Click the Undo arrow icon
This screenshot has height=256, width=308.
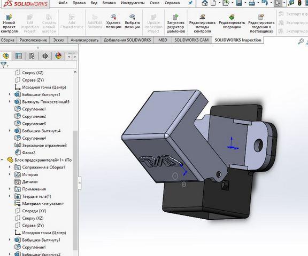tap(265, 3)
